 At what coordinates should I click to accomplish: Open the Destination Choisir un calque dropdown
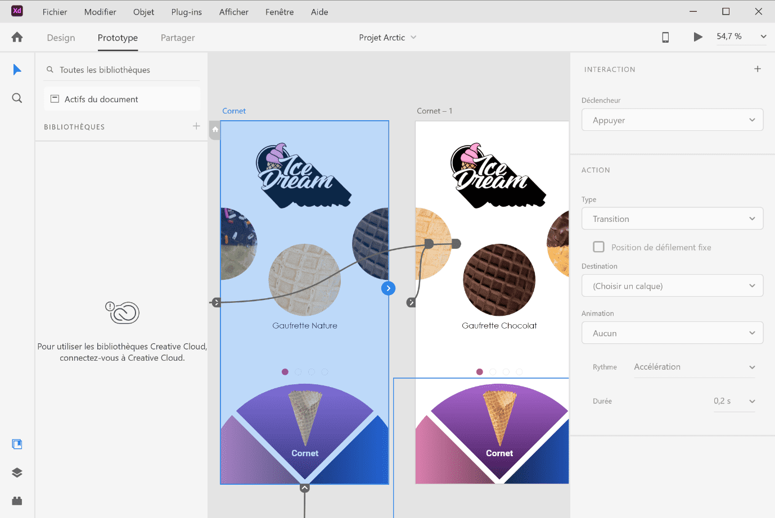(672, 285)
